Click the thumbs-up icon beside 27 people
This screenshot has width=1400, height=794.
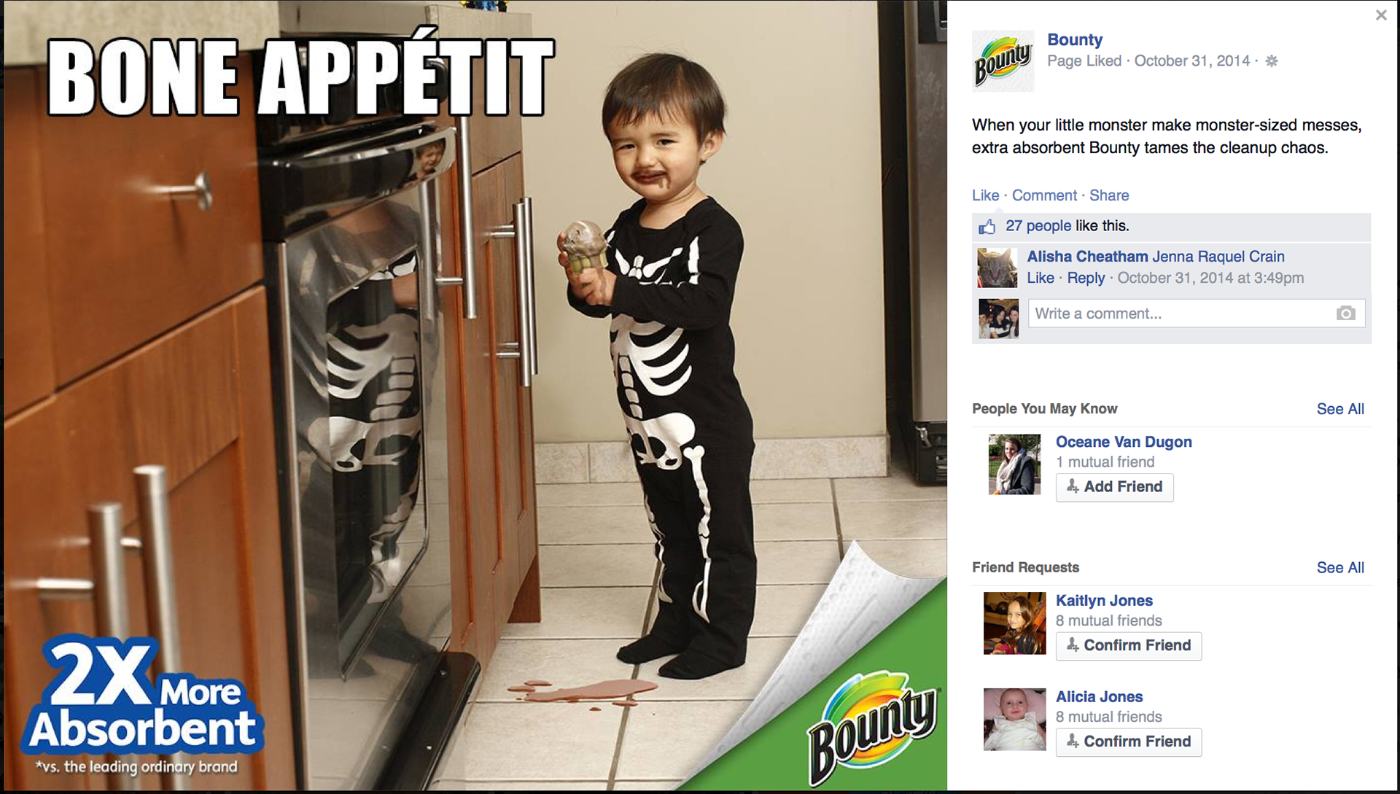[987, 227]
